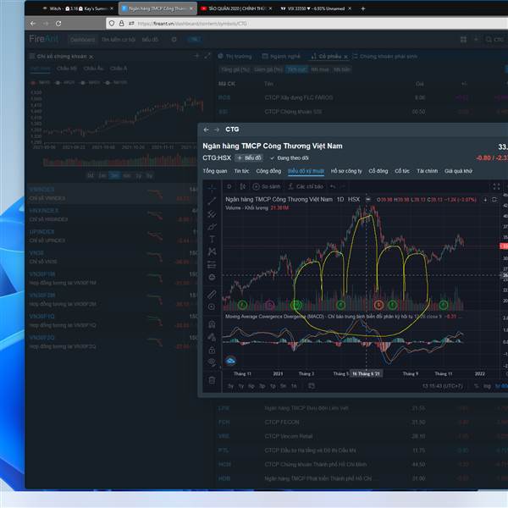This screenshot has height=508, width=508.
Task: Click the purple event marker on chart
Action: click(x=269, y=305)
